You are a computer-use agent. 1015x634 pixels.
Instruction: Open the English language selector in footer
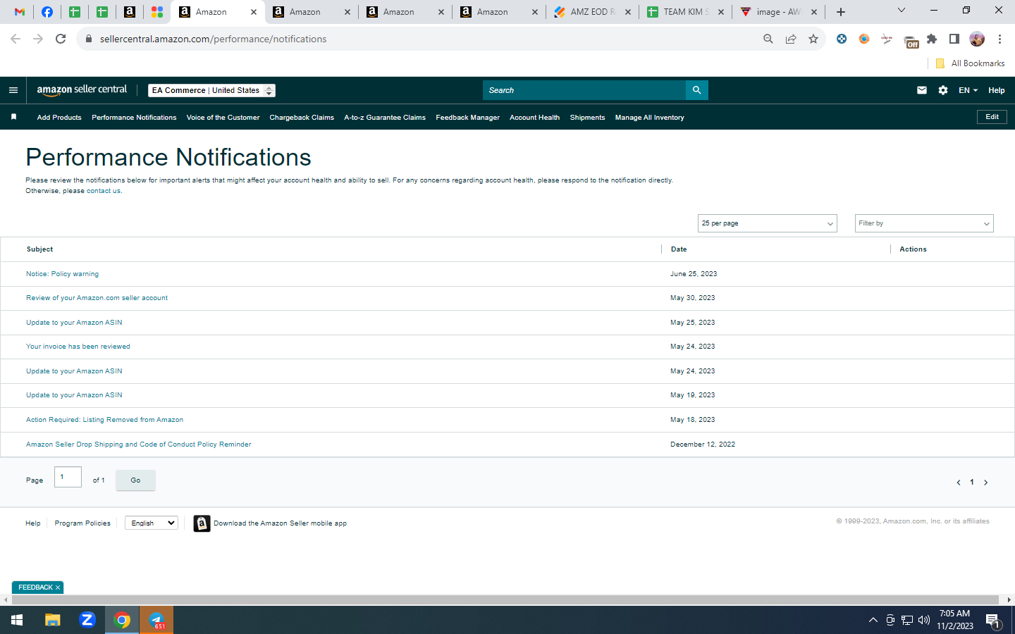pos(152,523)
